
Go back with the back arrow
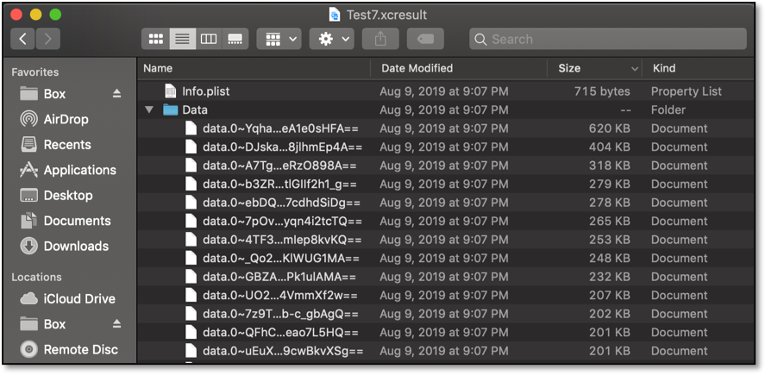22,39
